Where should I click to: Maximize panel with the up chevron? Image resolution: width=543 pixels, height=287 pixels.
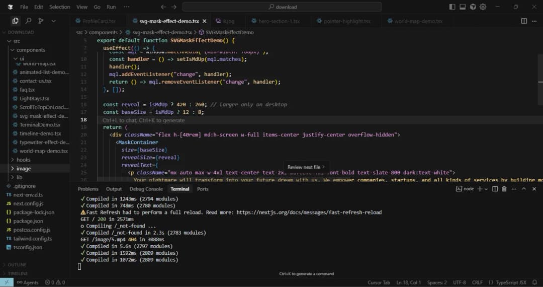pos(524,189)
